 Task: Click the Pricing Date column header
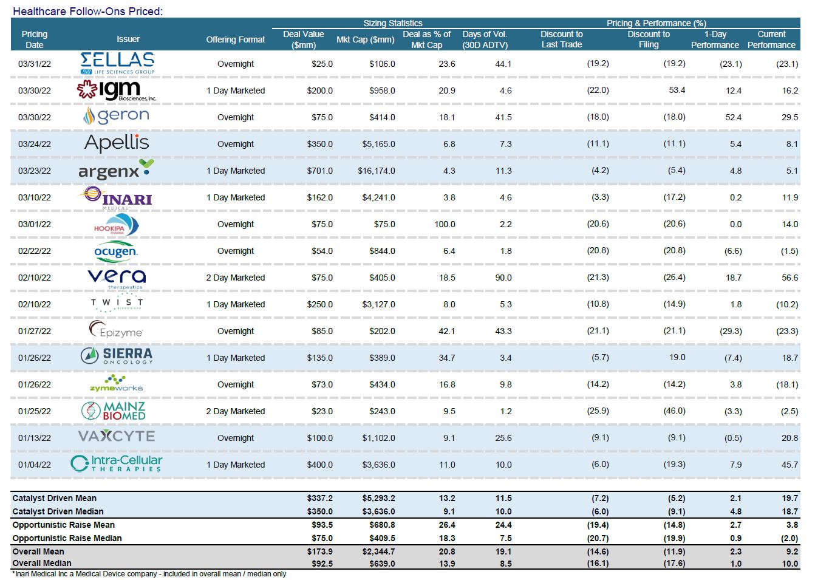click(35, 39)
